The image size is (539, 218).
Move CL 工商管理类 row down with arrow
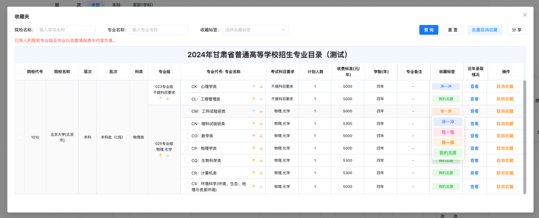point(261,99)
